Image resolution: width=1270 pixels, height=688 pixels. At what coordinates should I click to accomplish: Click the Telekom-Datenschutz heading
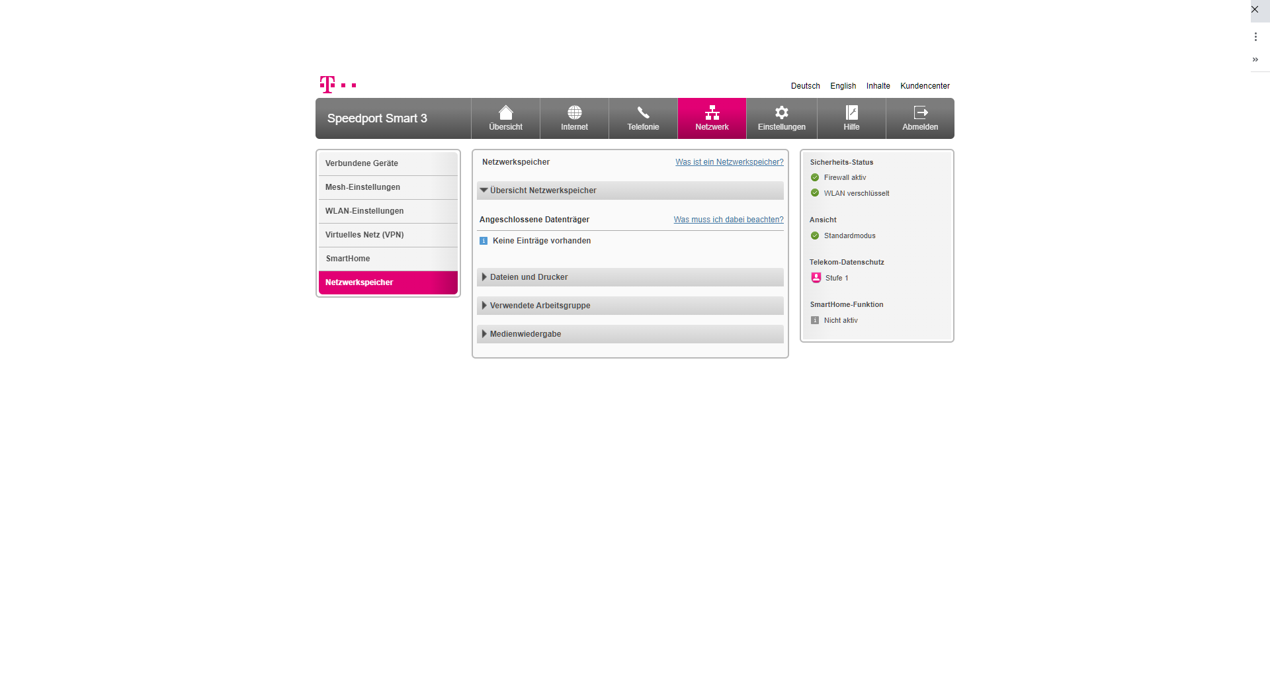847,262
